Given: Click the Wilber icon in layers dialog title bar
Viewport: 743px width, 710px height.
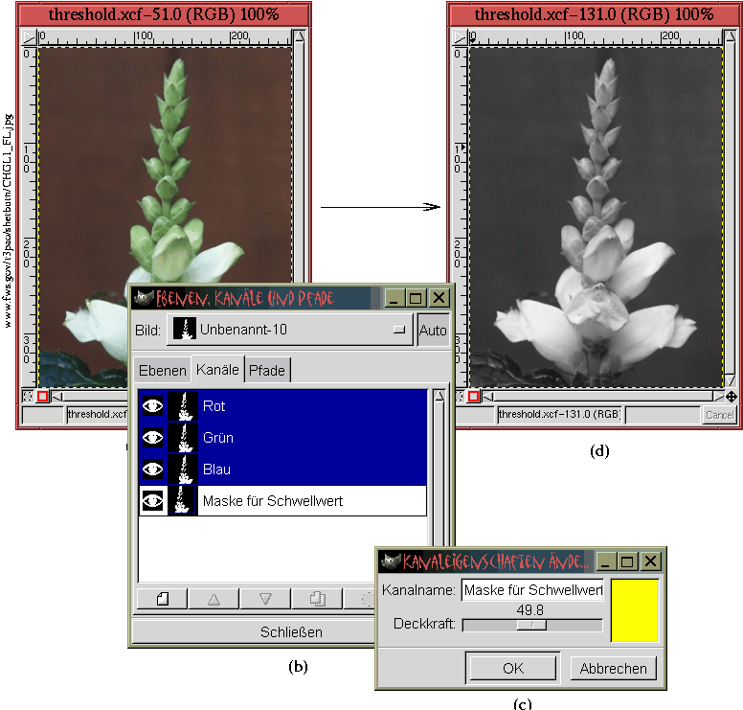Looking at the screenshot, I should 145,298.
